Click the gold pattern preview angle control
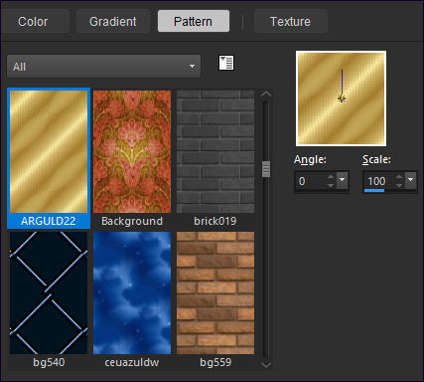The height and width of the screenshot is (382, 424). (x=341, y=98)
